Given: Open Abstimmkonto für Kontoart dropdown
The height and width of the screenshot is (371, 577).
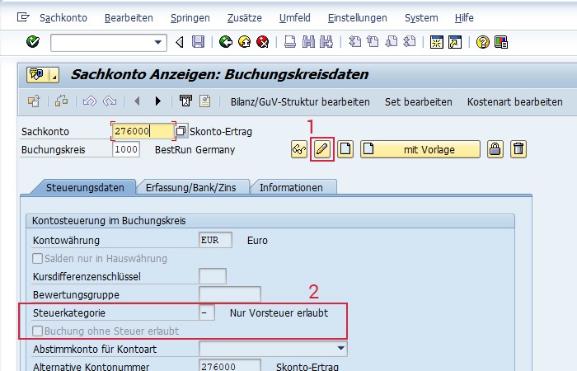Looking at the screenshot, I should pos(341,349).
